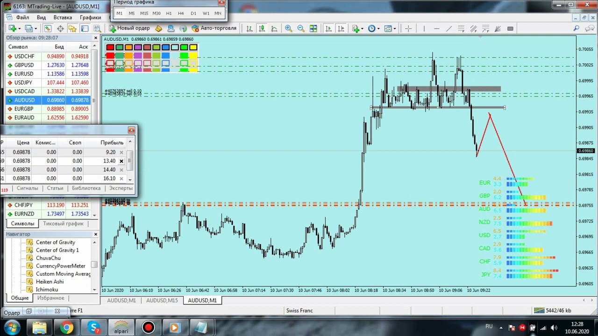Open Skype from the taskbar

pyautogui.click(x=94, y=328)
